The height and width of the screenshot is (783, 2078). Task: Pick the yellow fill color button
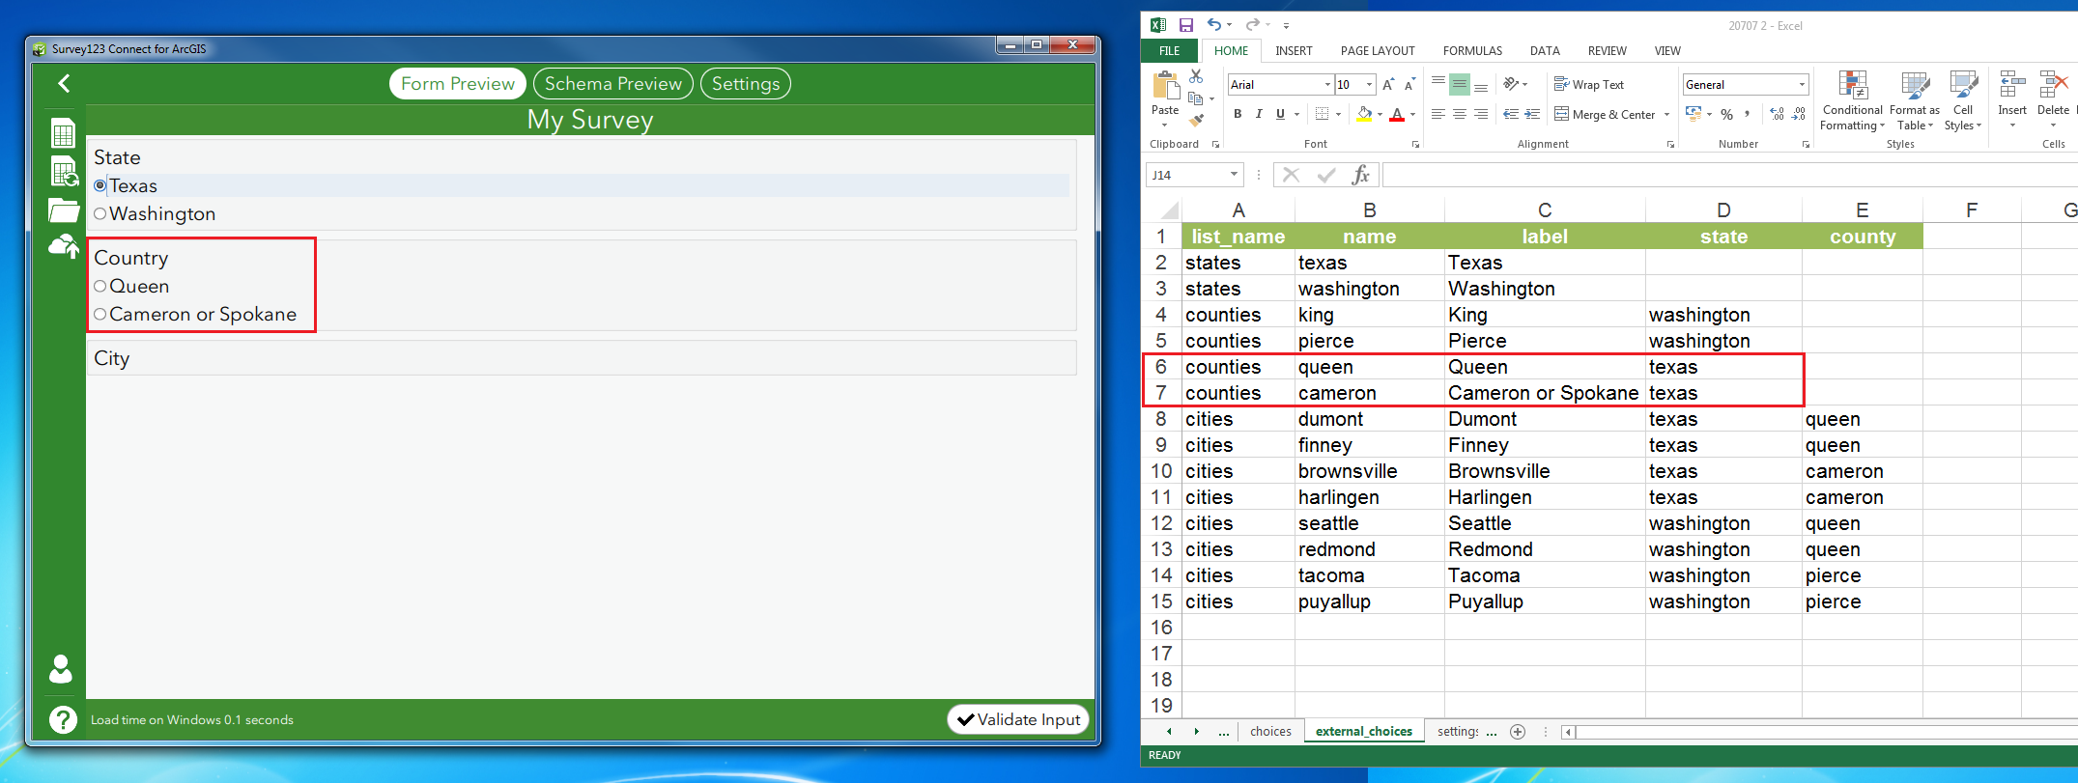(x=1364, y=114)
